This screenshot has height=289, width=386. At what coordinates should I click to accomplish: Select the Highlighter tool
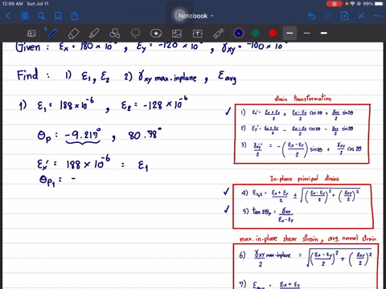(94, 34)
